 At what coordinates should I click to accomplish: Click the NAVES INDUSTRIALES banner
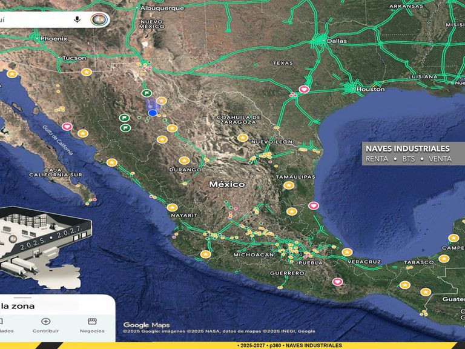(414, 153)
